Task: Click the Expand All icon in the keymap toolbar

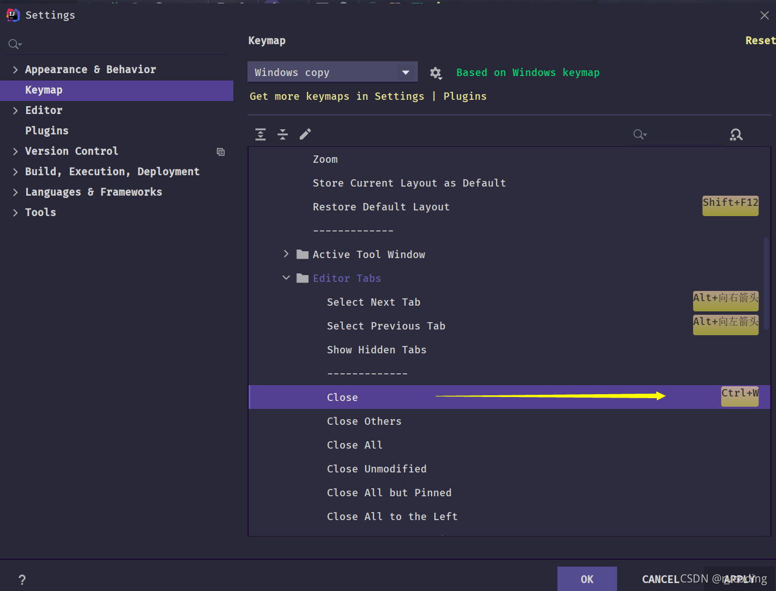Action: click(x=261, y=134)
